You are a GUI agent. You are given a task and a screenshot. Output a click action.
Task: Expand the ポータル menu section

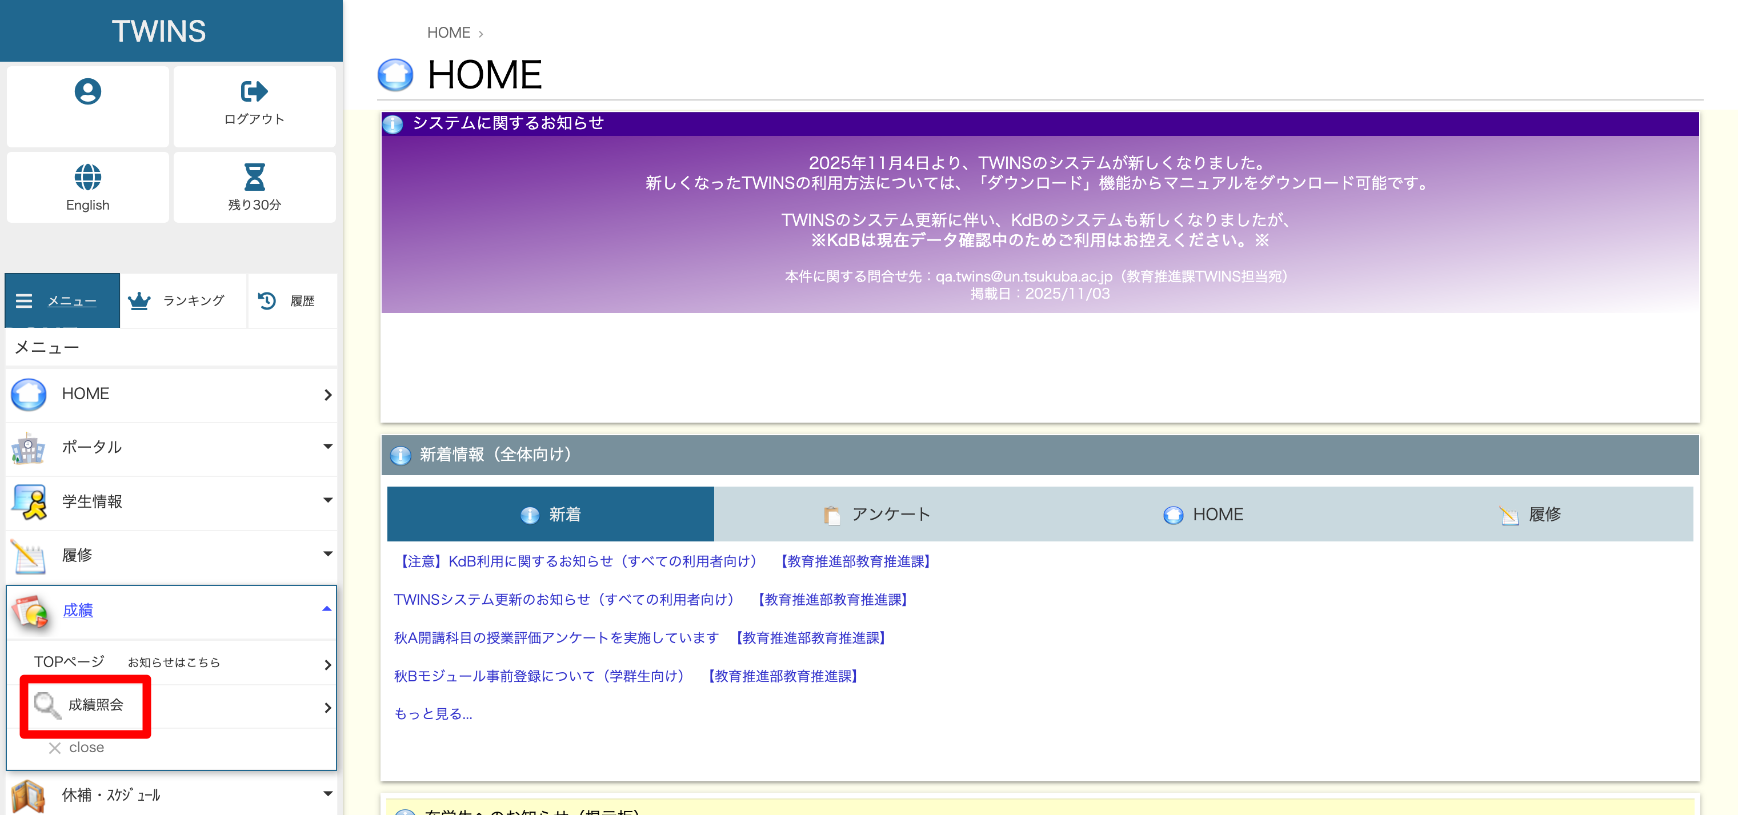click(x=327, y=447)
